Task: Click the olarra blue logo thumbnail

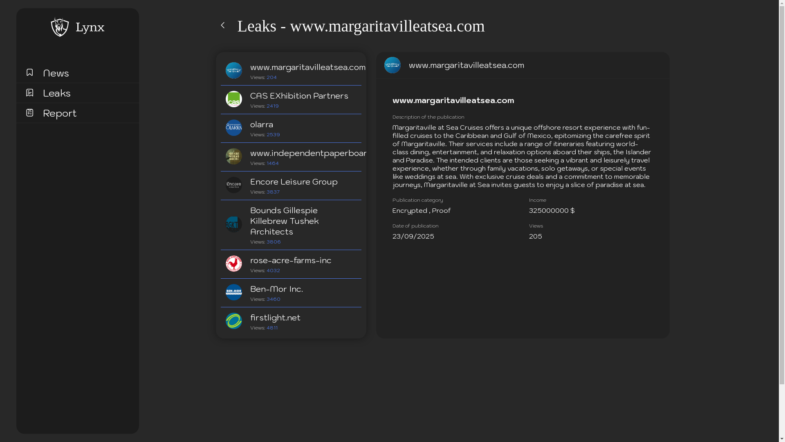Action: pyautogui.click(x=234, y=128)
